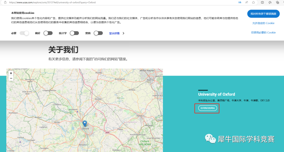Viewport: 284px width, 152px height.
Task: Click the University of Oxford heading
Action: pos(216,94)
